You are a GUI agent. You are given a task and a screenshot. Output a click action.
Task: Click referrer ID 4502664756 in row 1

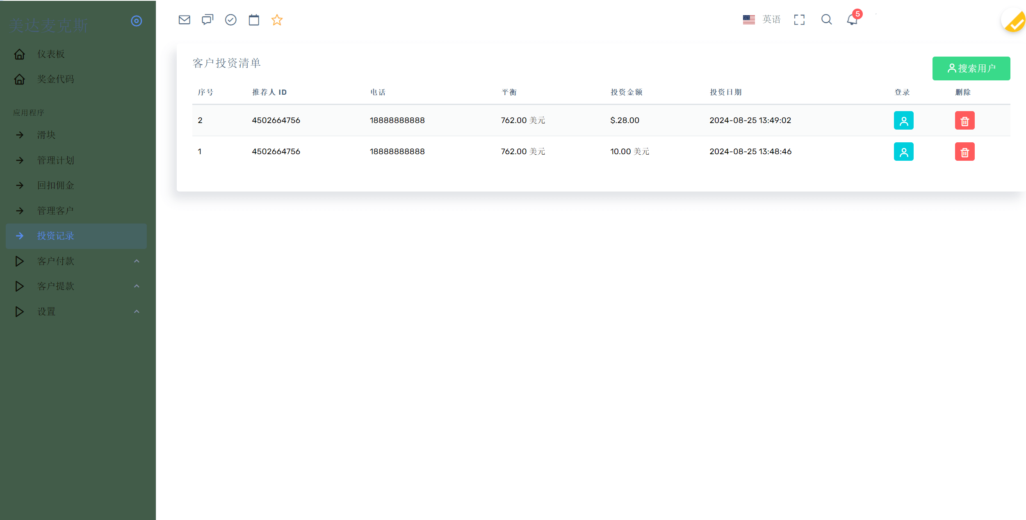coord(276,152)
